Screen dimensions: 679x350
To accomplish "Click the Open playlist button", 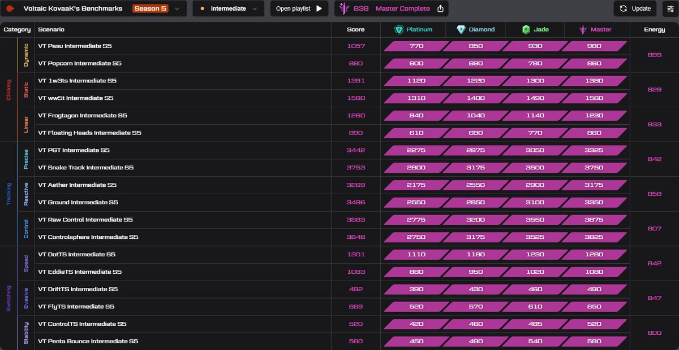I will coord(299,8).
